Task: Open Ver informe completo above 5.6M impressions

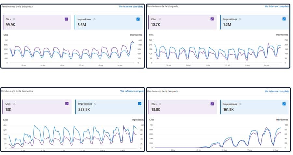Action: [x=131, y=6]
